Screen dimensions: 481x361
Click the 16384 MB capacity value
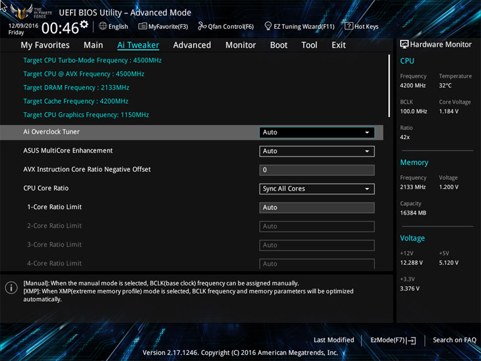pos(413,213)
